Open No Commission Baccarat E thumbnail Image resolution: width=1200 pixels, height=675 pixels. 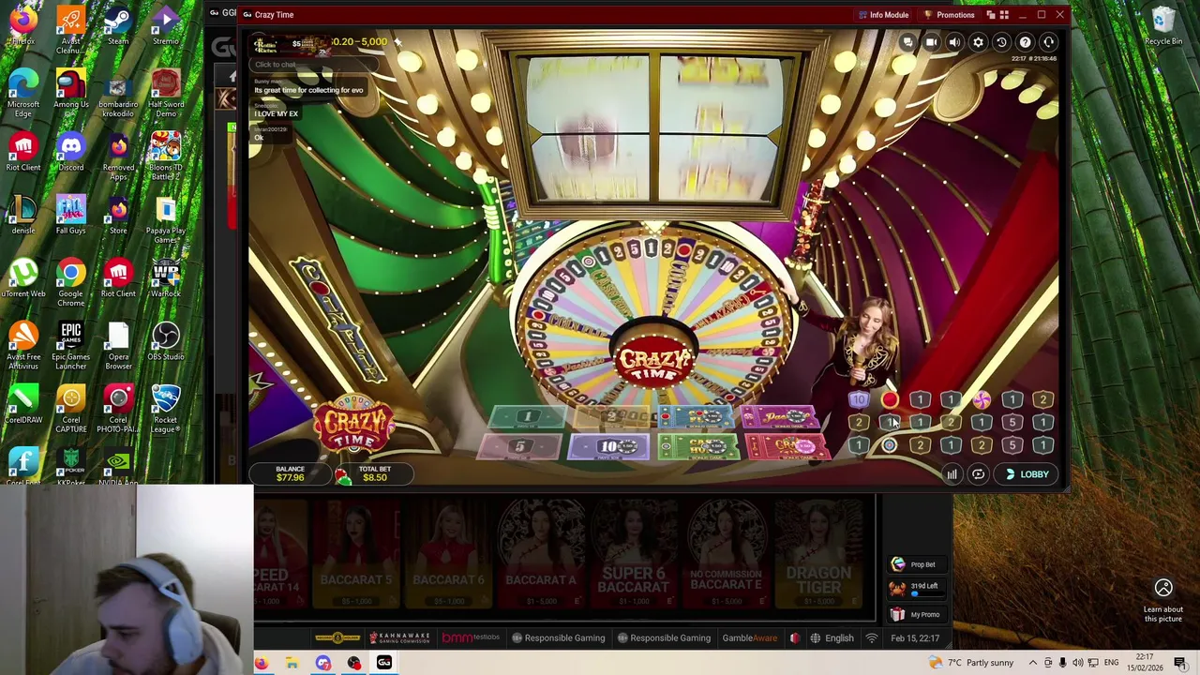726,554
